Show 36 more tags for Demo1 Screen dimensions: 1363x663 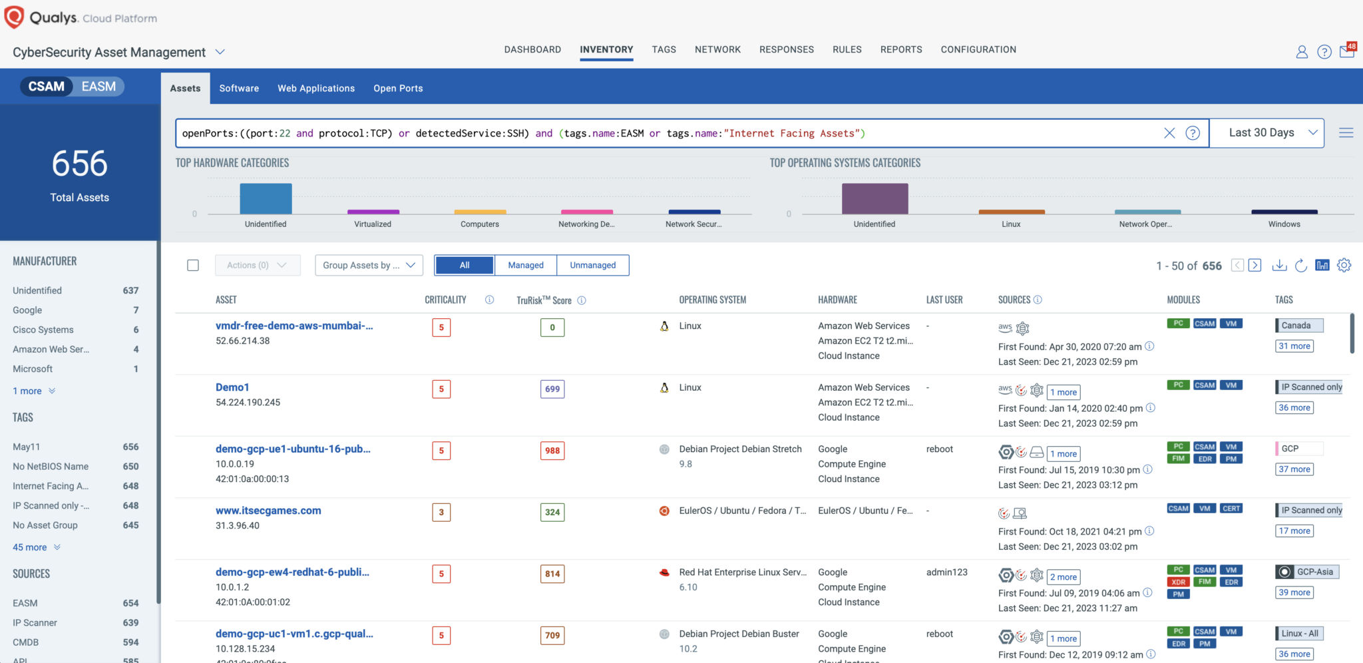click(x=1294, y=407)
